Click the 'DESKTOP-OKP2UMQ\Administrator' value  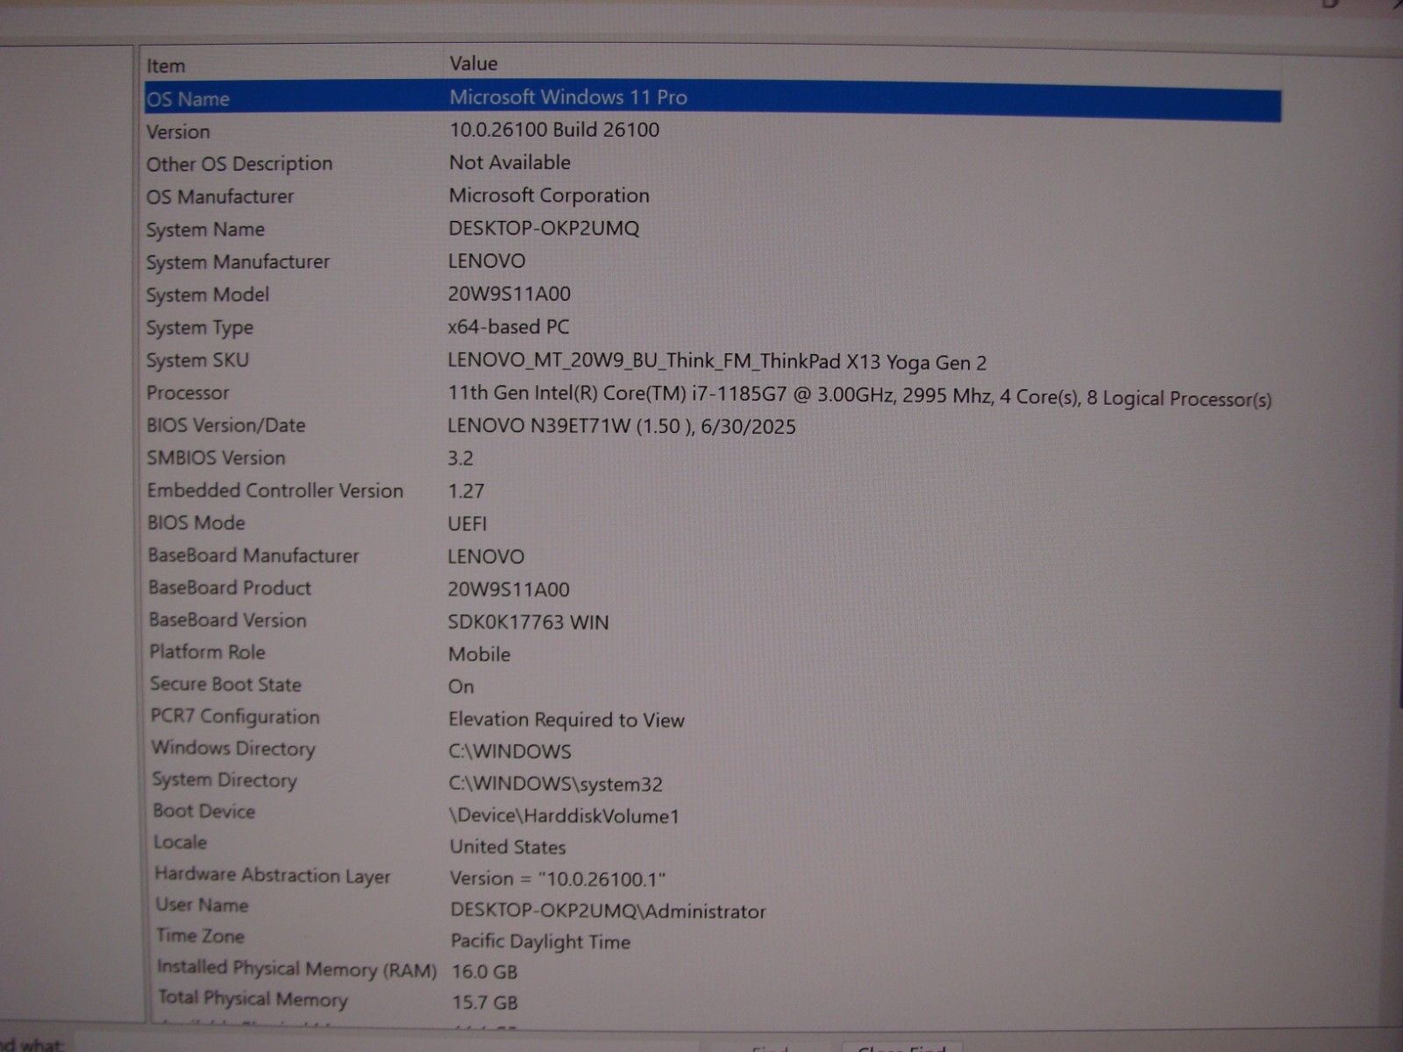(609, 912)
